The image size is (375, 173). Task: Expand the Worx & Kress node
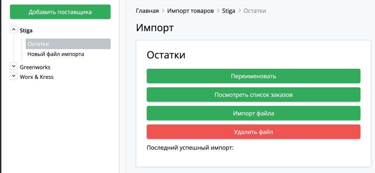point(14,76)
